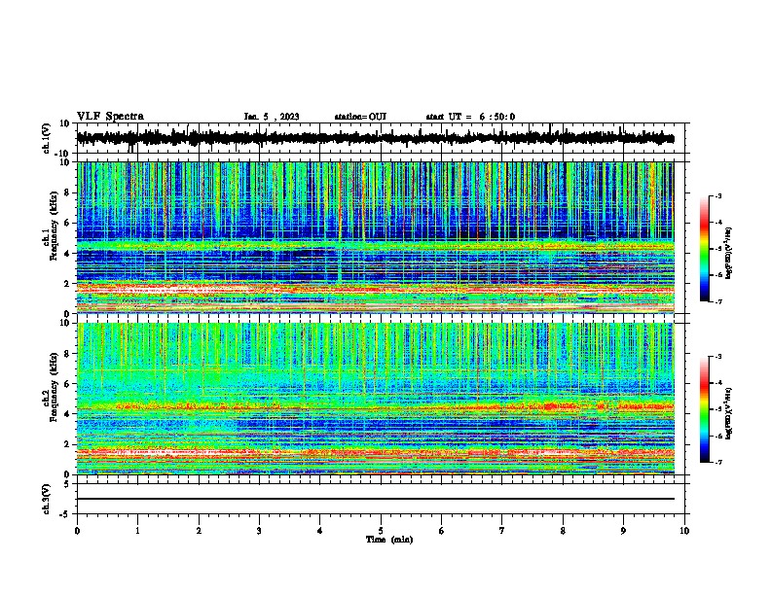
Task: Click time axis tick label "3"
Action: pyautogui.click(x=259, y=531)
